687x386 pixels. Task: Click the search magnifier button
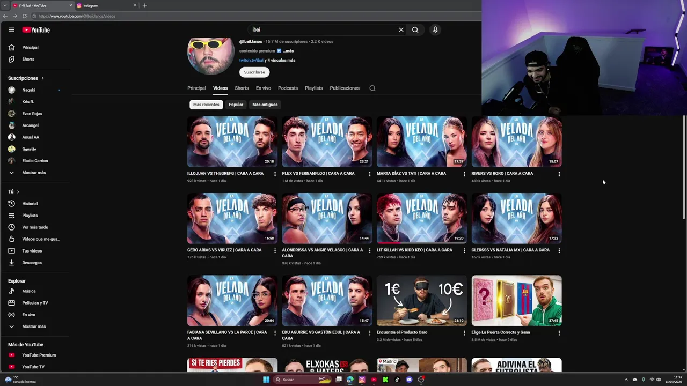coord(415,30)
